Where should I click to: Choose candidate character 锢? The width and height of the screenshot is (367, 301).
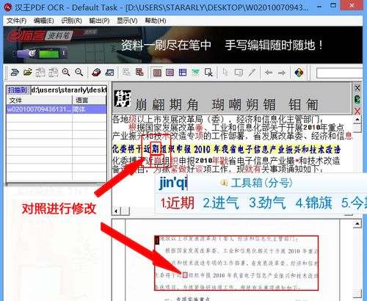click(x=269, y=105)
